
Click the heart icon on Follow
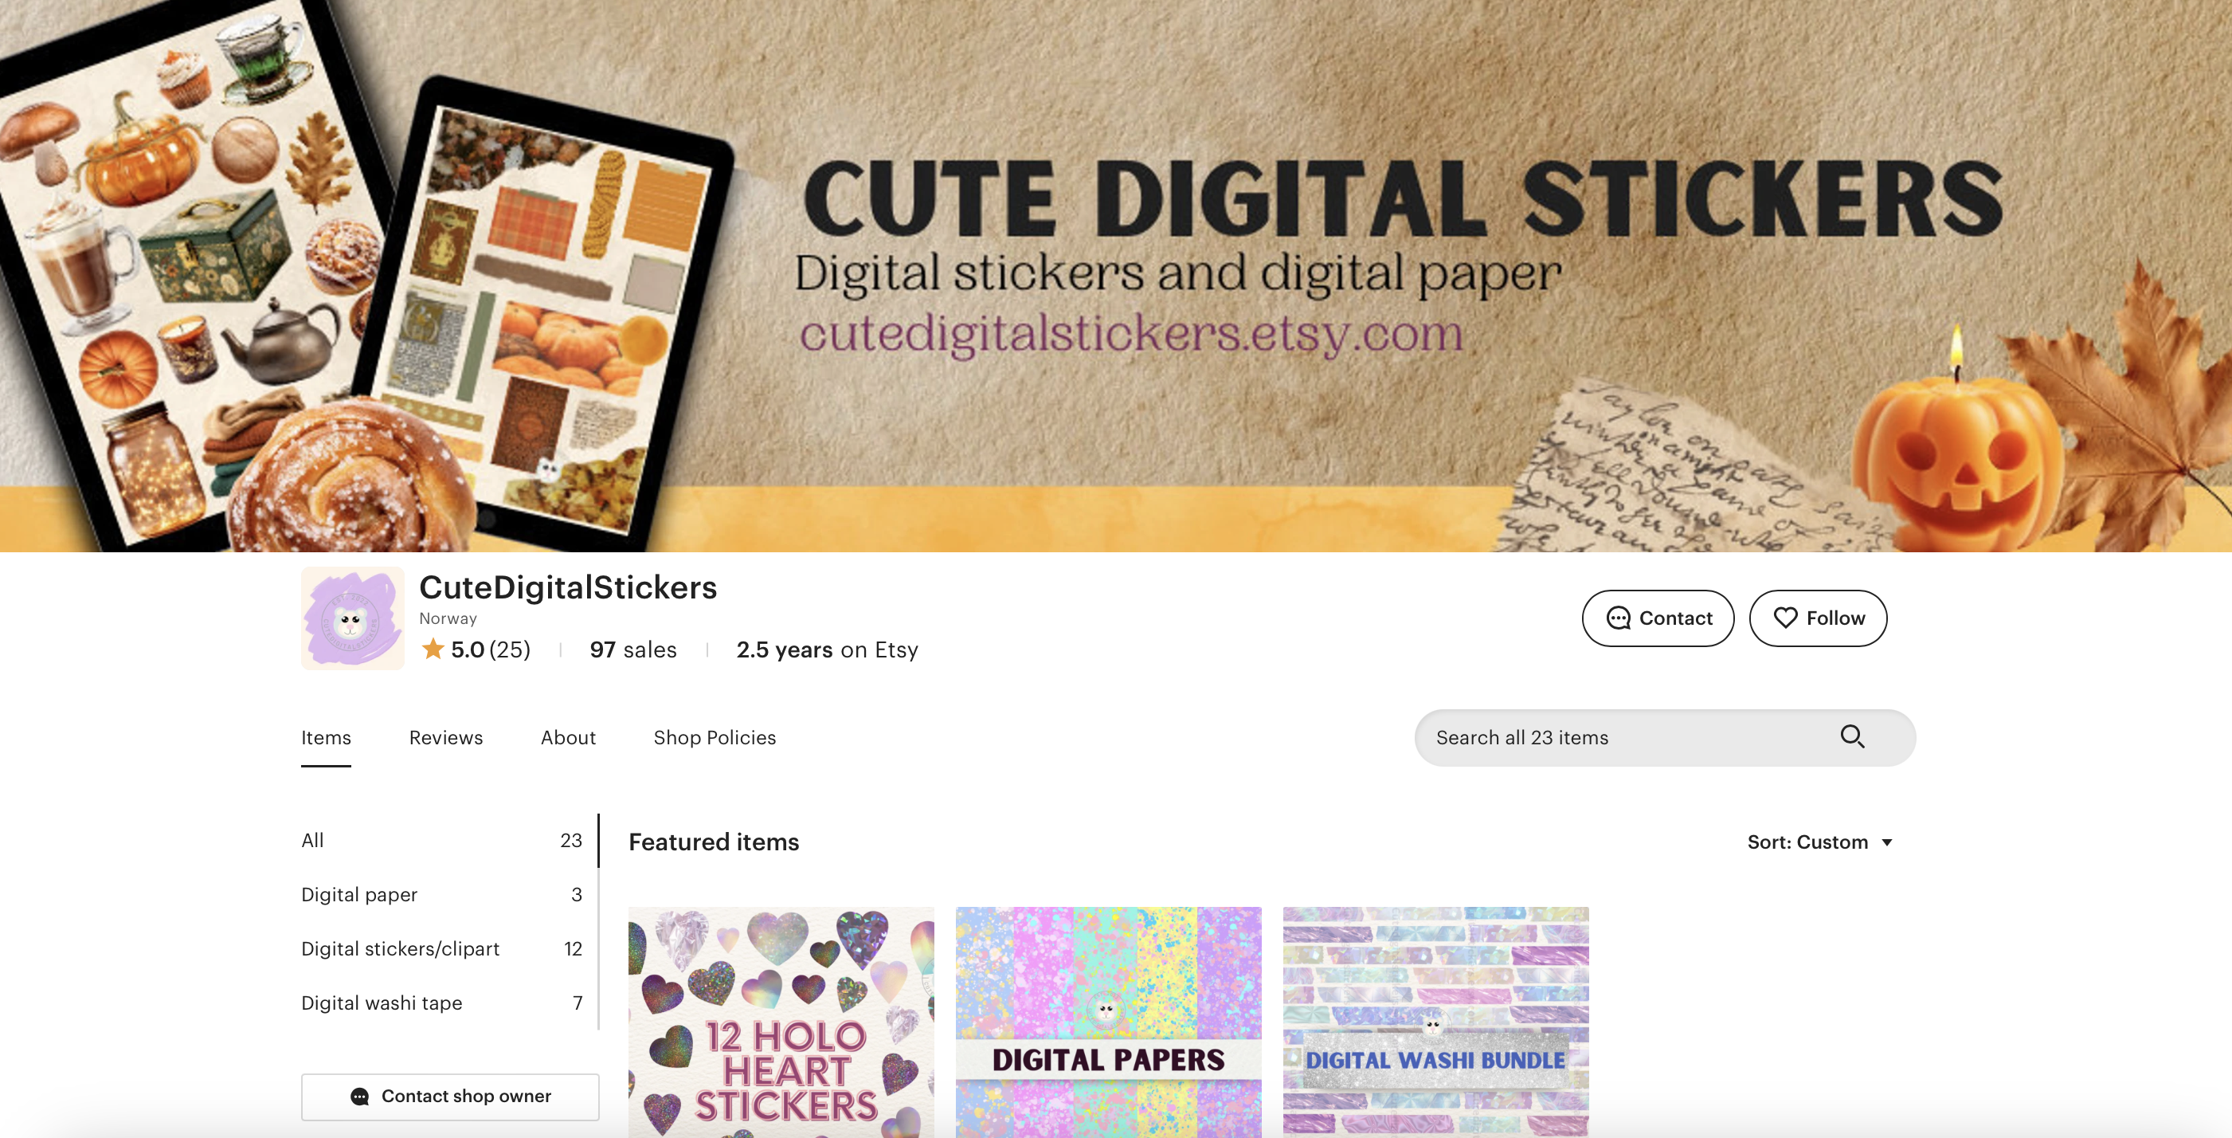pos(1785,618)
